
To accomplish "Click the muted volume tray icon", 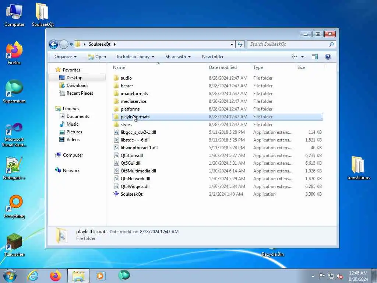I will [x=340, y=276].
